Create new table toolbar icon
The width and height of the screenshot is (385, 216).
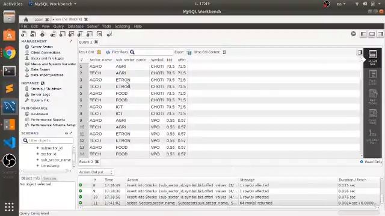pos(62,34)
